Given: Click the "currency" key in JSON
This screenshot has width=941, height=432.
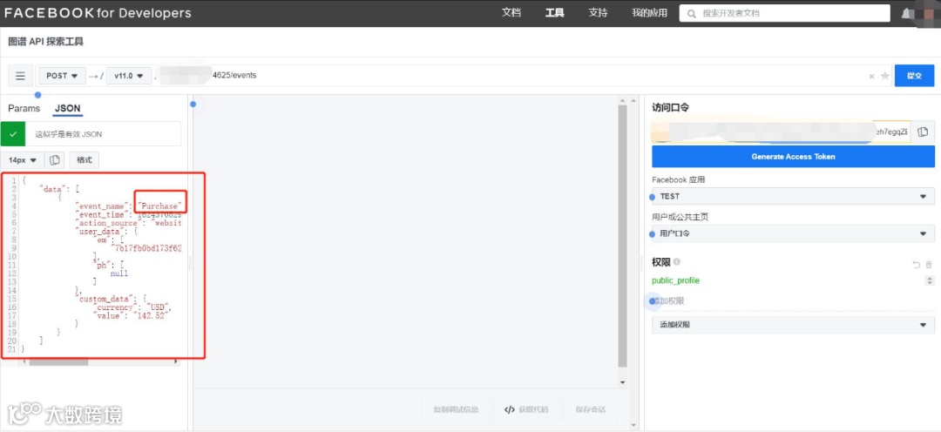Looking at the screenshot, I should point(115,307).
